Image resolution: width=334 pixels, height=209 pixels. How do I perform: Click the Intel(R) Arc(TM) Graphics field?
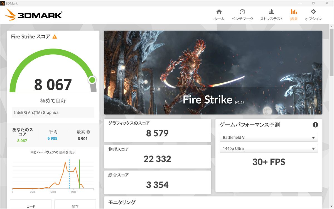click(x=53, y=113)
